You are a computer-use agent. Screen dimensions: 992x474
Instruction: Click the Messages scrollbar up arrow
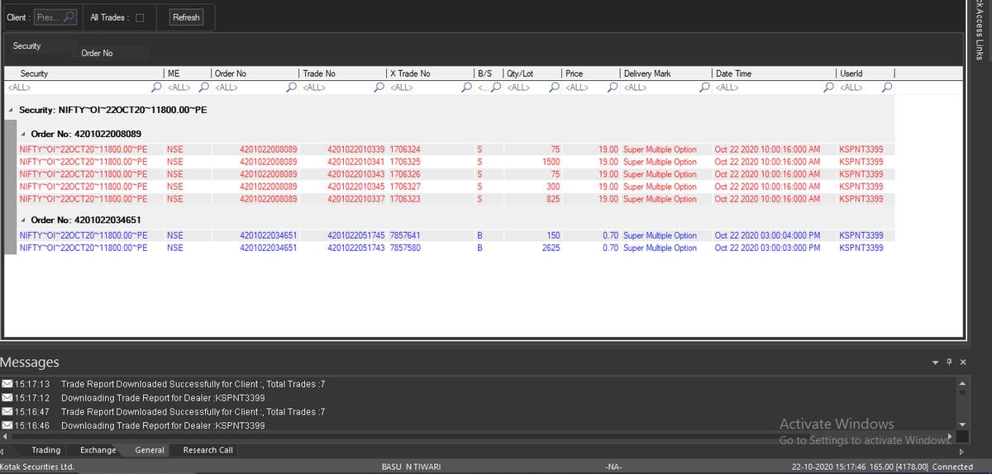(x=961, y=382)
